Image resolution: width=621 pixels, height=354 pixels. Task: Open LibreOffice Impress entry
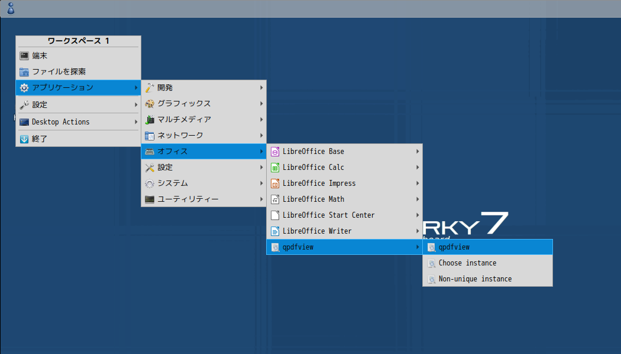(345, 183)
